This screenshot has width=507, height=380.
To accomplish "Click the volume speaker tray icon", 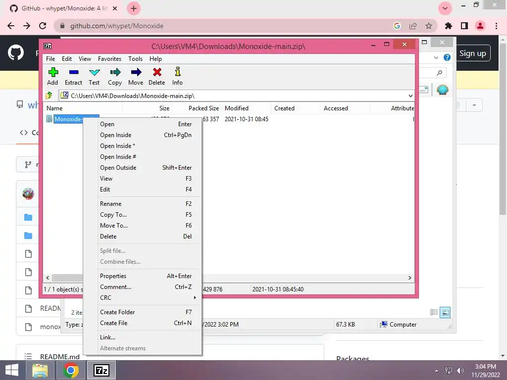I will [x=460, y=371].
